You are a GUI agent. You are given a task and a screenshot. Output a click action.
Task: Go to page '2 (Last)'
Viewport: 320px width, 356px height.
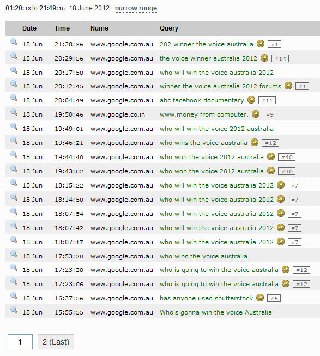point(56,342)
